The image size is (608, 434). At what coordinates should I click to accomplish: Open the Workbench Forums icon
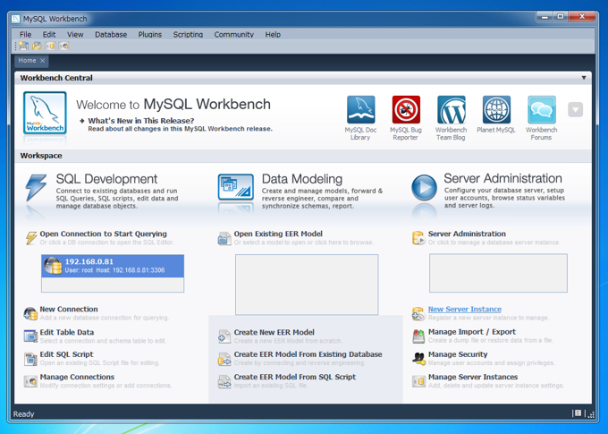(542, 109)
